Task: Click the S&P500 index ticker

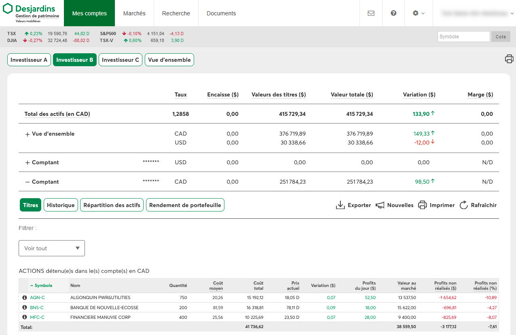Action: click(x=108, y=33)
